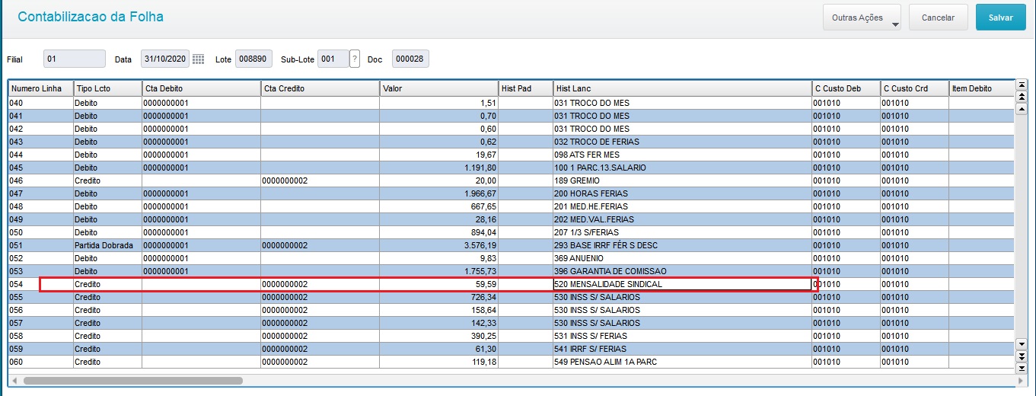Click Cta Credito 0000000002 in row 051
This screenshot has width=1036, height=396.
point(320,245)
